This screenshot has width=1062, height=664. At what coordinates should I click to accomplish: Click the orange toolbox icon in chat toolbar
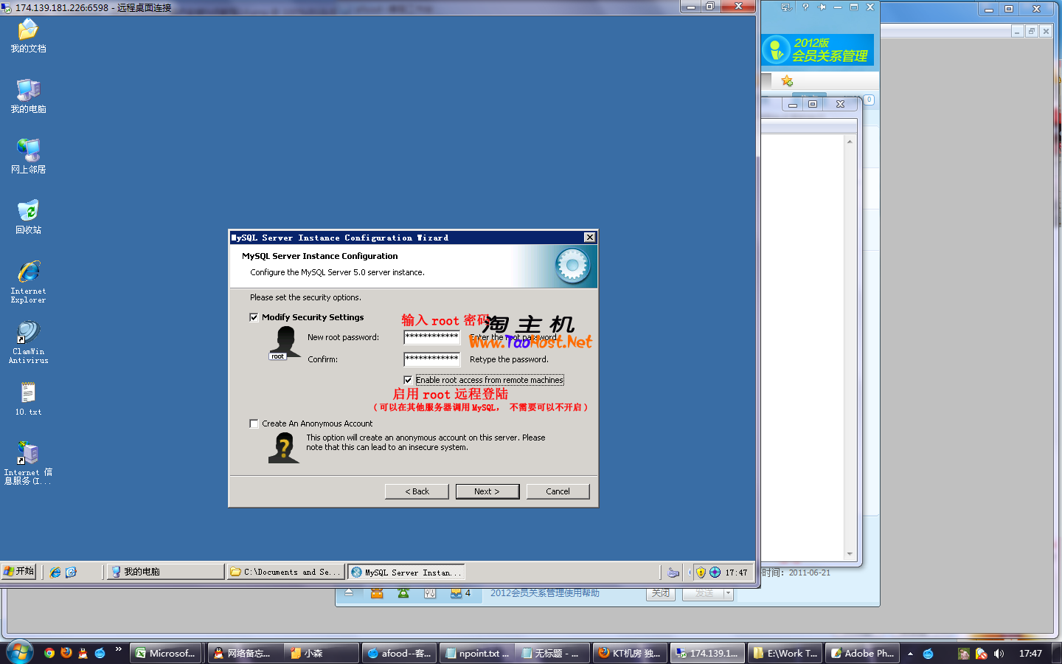pyautogui.click(x=377, y=593)
